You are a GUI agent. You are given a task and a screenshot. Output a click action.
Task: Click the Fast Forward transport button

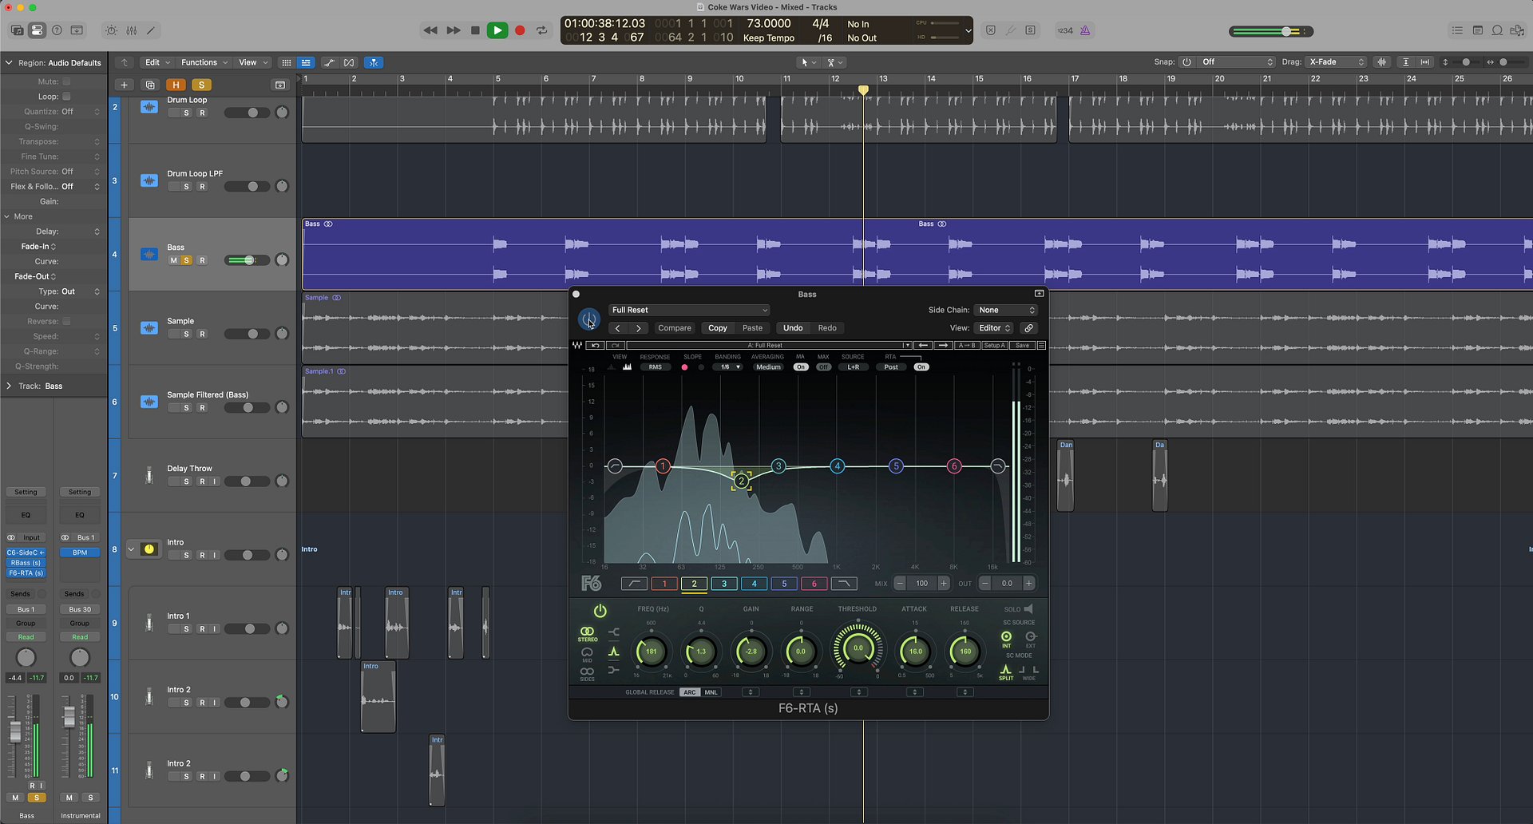tap(453, 30)
